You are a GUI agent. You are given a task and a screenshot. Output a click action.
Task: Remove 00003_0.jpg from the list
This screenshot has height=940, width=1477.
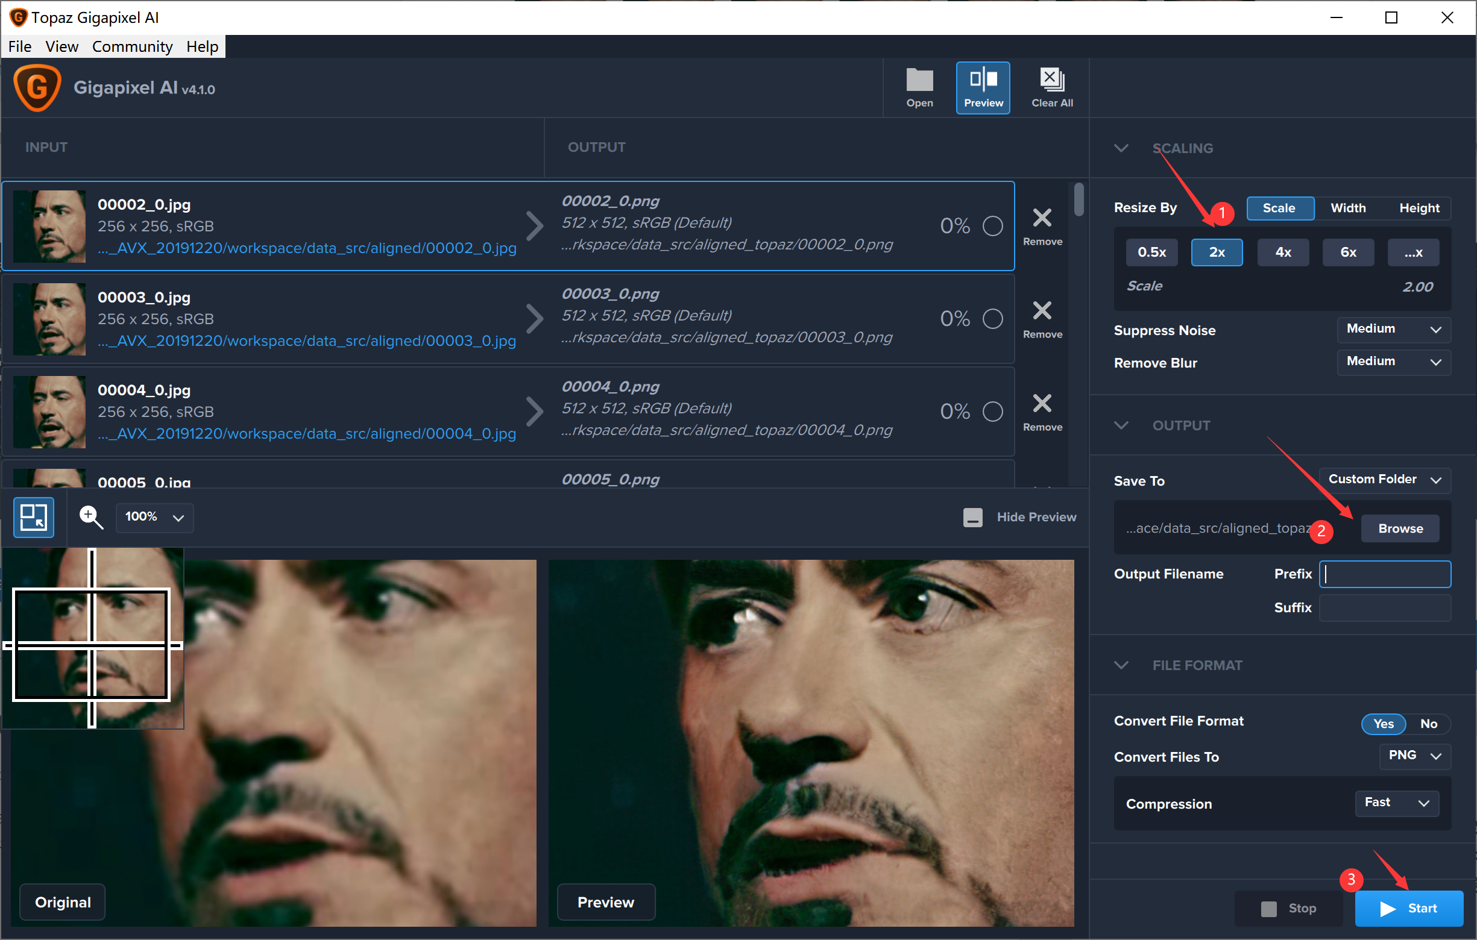(x=1042, y=319)
